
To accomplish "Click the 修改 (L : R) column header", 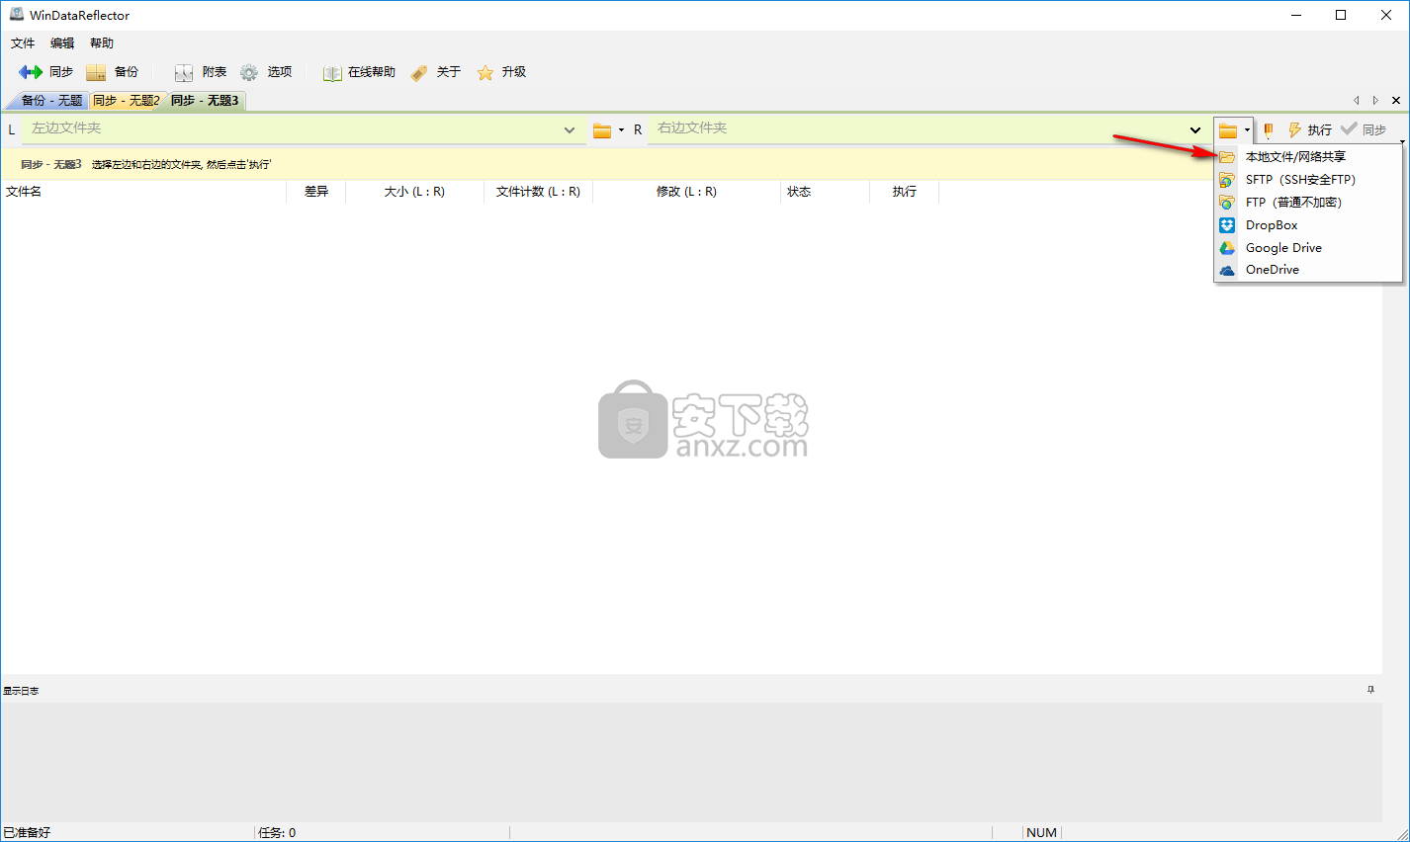I will (686, 192).
